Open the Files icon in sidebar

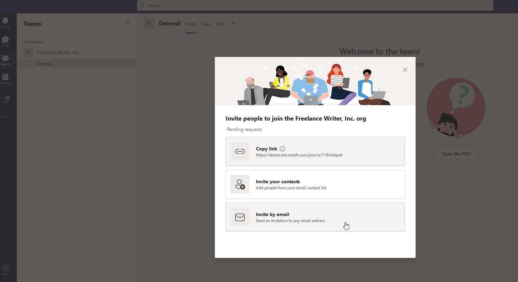5,99
